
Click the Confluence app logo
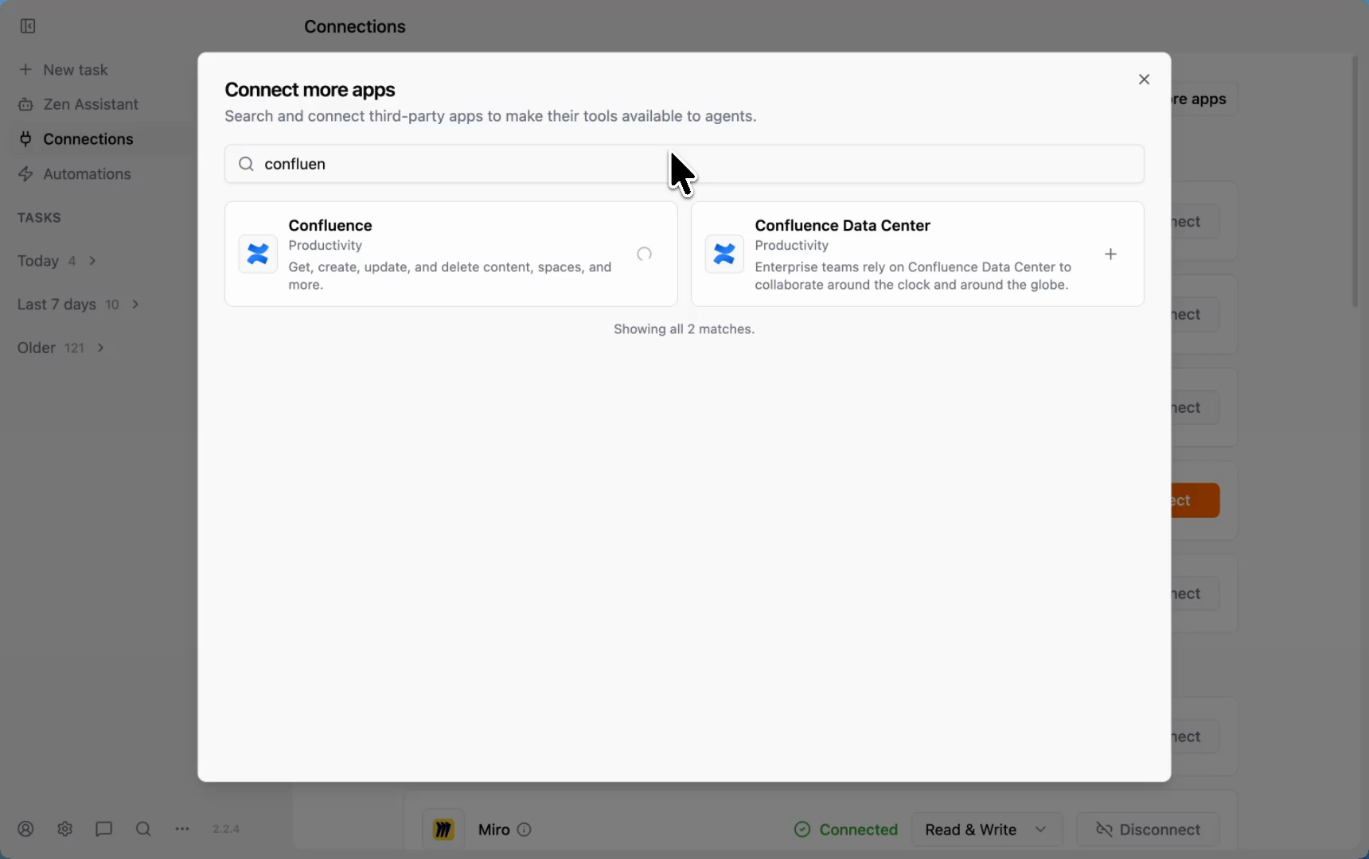(258, 254)
